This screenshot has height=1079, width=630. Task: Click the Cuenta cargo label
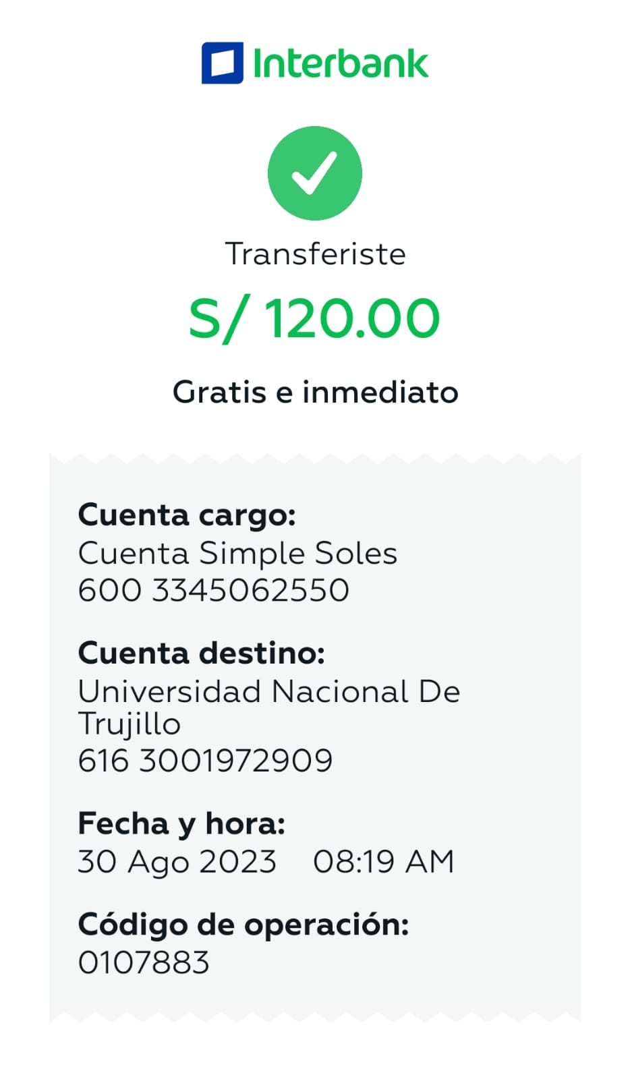(x=187, y=515)
